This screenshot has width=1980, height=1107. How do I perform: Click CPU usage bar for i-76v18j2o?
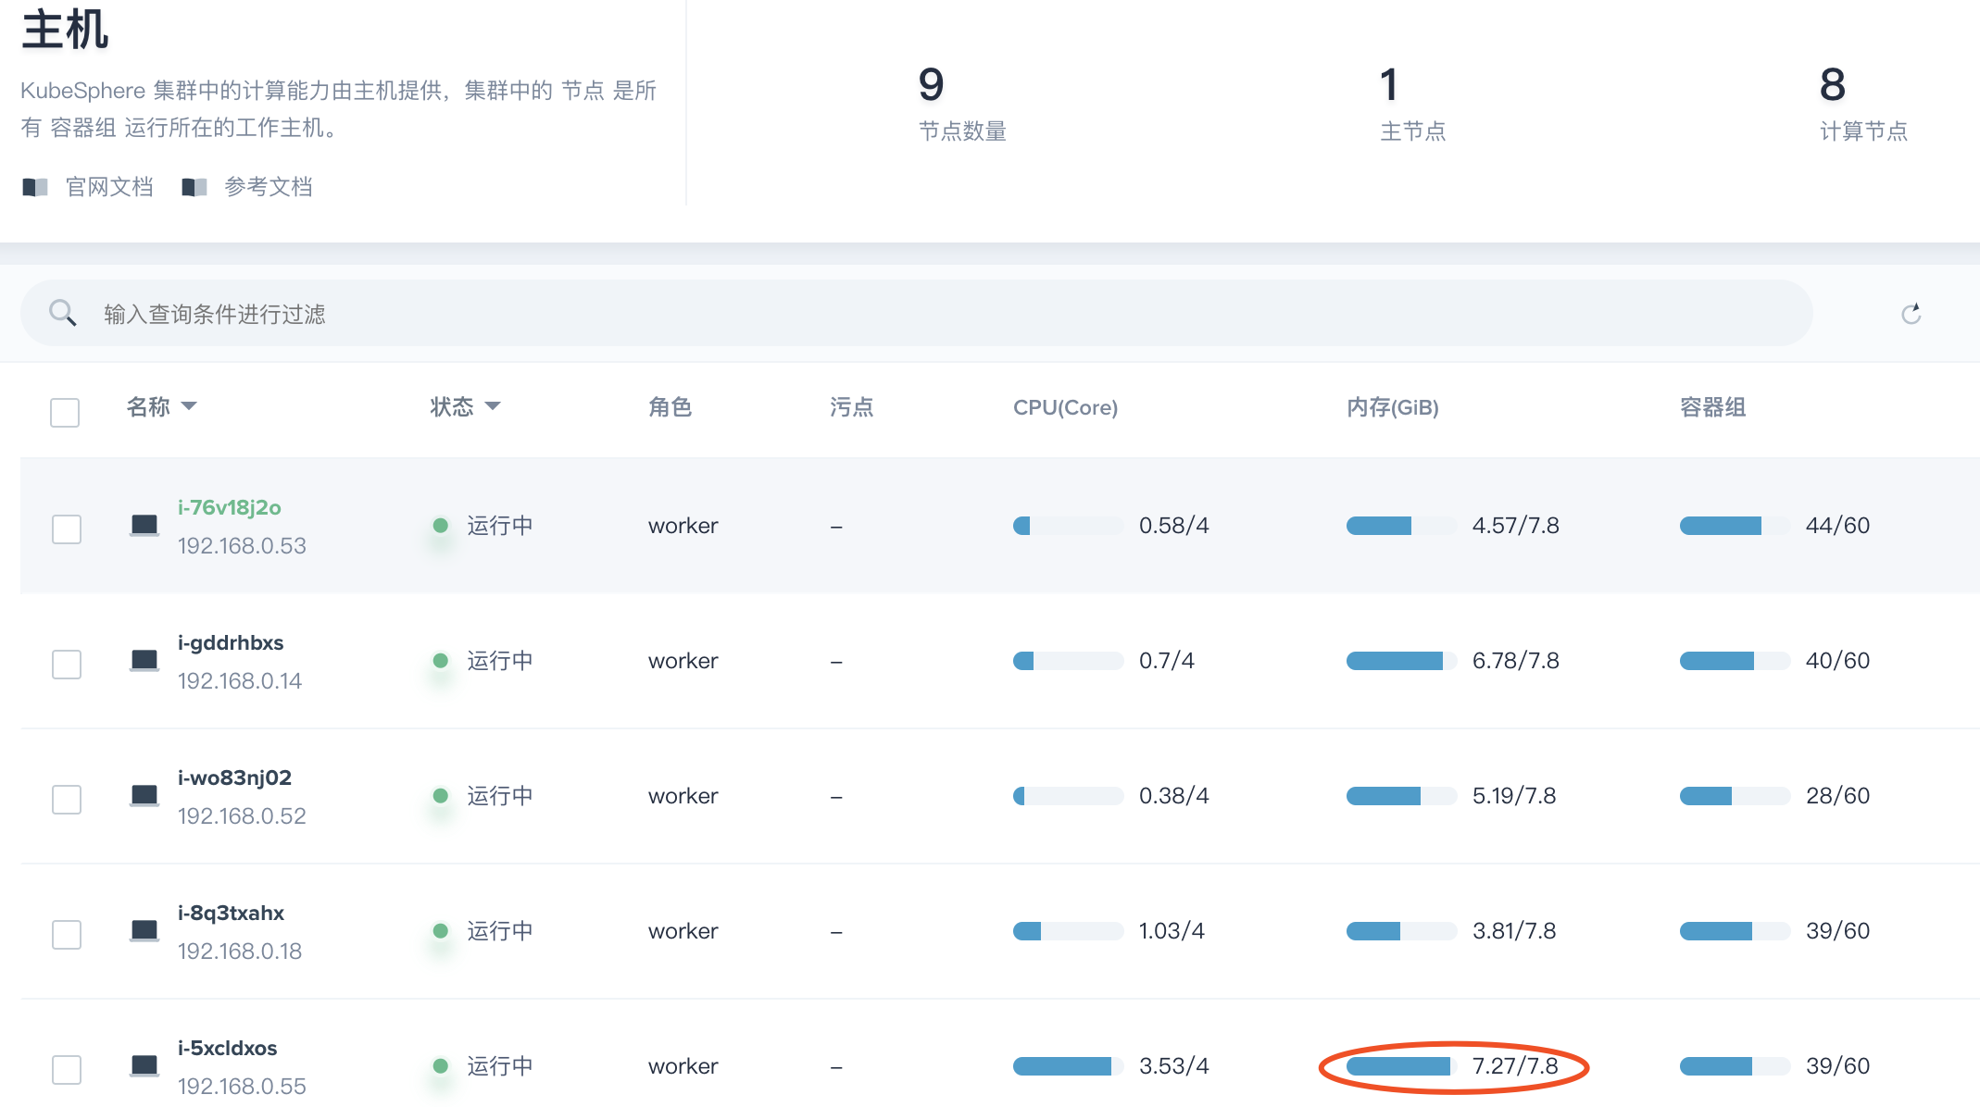tap(1068, 526)
